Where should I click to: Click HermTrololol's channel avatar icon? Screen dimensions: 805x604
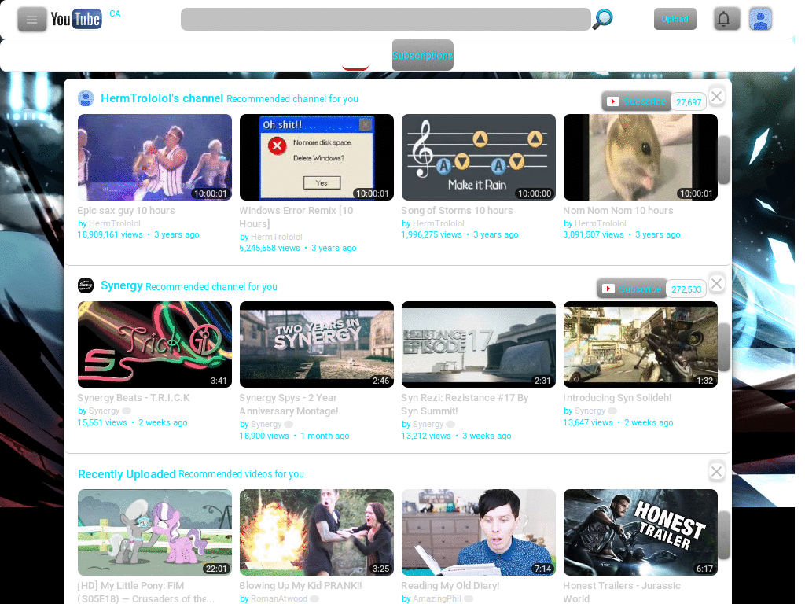click(86, 98)
